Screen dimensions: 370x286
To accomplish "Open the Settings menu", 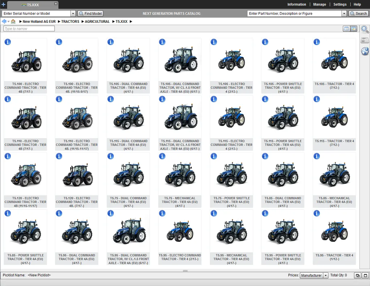I will pos(340,4).
